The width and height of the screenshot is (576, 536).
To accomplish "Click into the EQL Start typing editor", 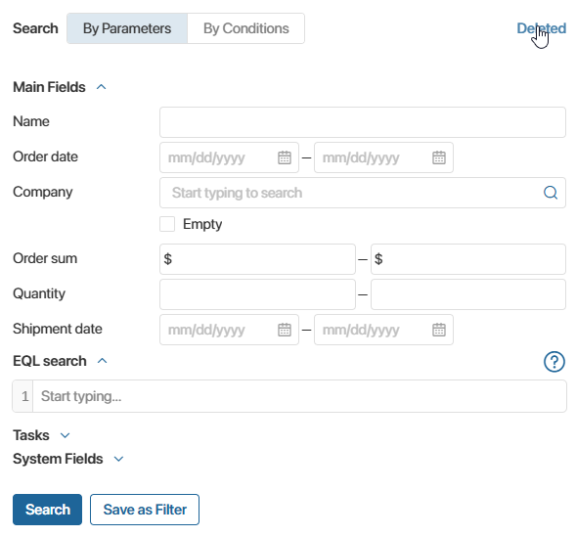I will click(x=299, y=396).
